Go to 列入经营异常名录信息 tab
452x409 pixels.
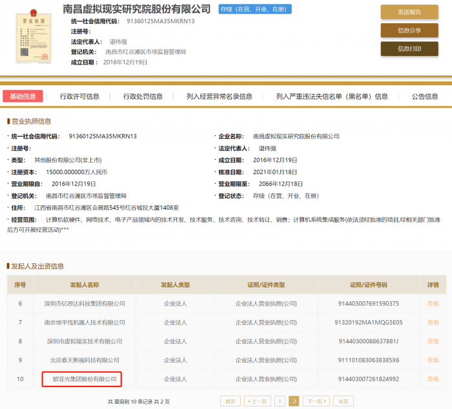click(220, 97)
